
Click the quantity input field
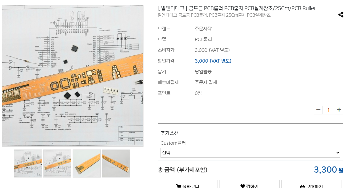tap(328, 110)
